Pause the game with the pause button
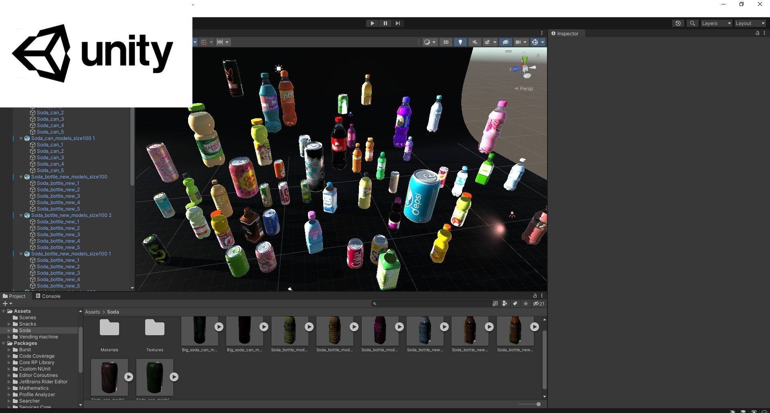Screen dimensions: 770x413 385,23
